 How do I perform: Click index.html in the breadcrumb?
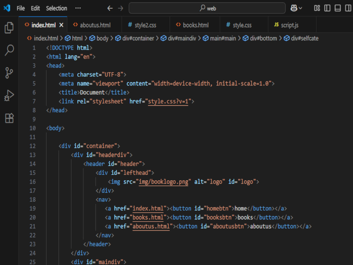click(46, 38)
